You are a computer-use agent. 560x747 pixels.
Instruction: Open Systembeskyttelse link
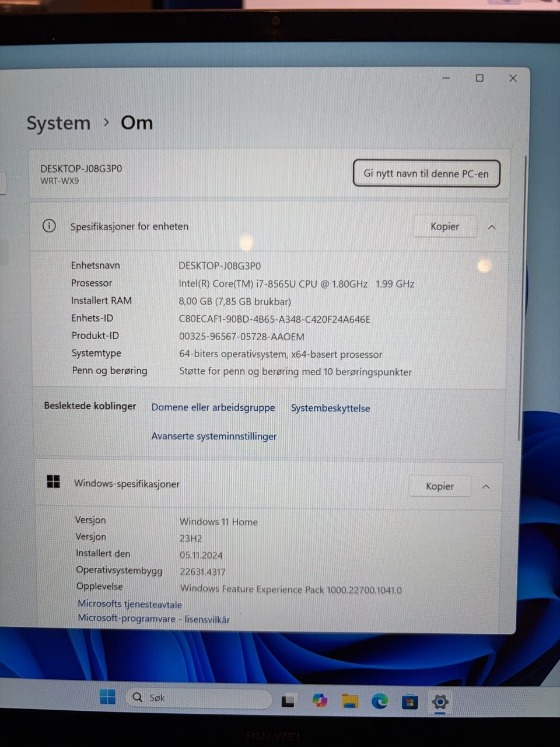pos(331,408)
